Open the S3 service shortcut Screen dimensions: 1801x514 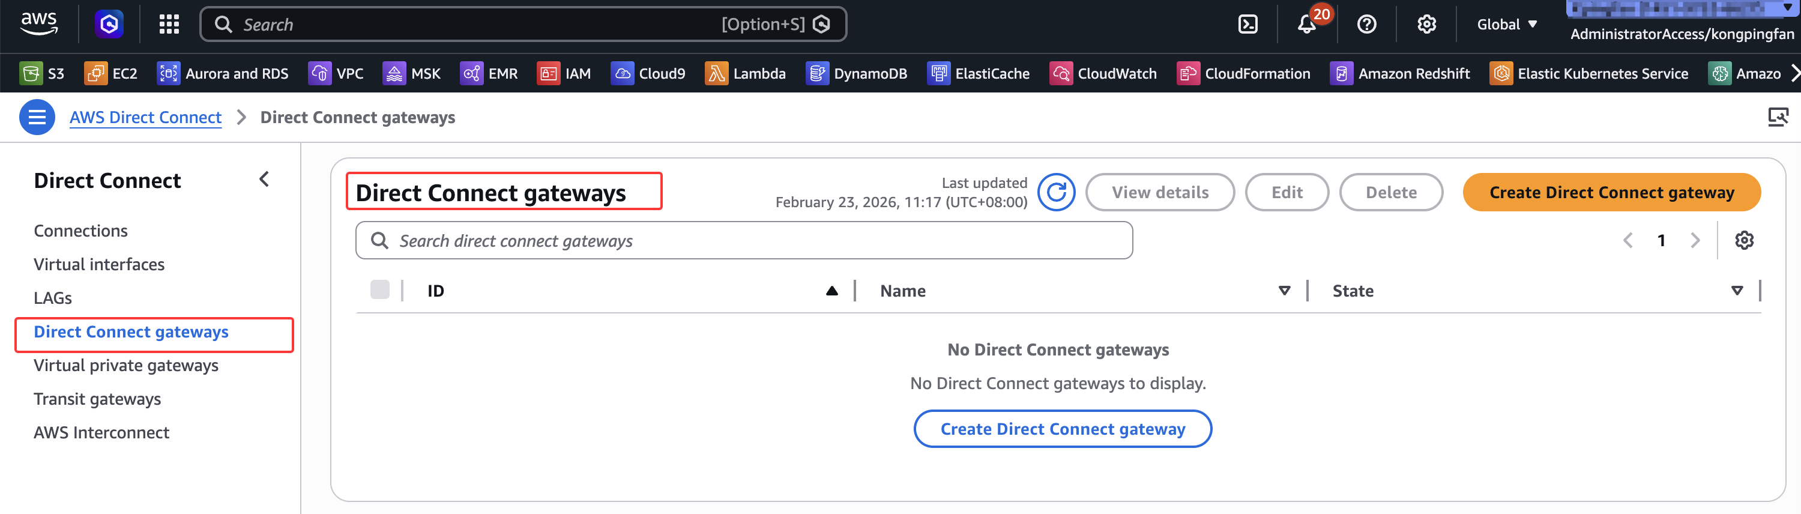[x=43, y=73]
